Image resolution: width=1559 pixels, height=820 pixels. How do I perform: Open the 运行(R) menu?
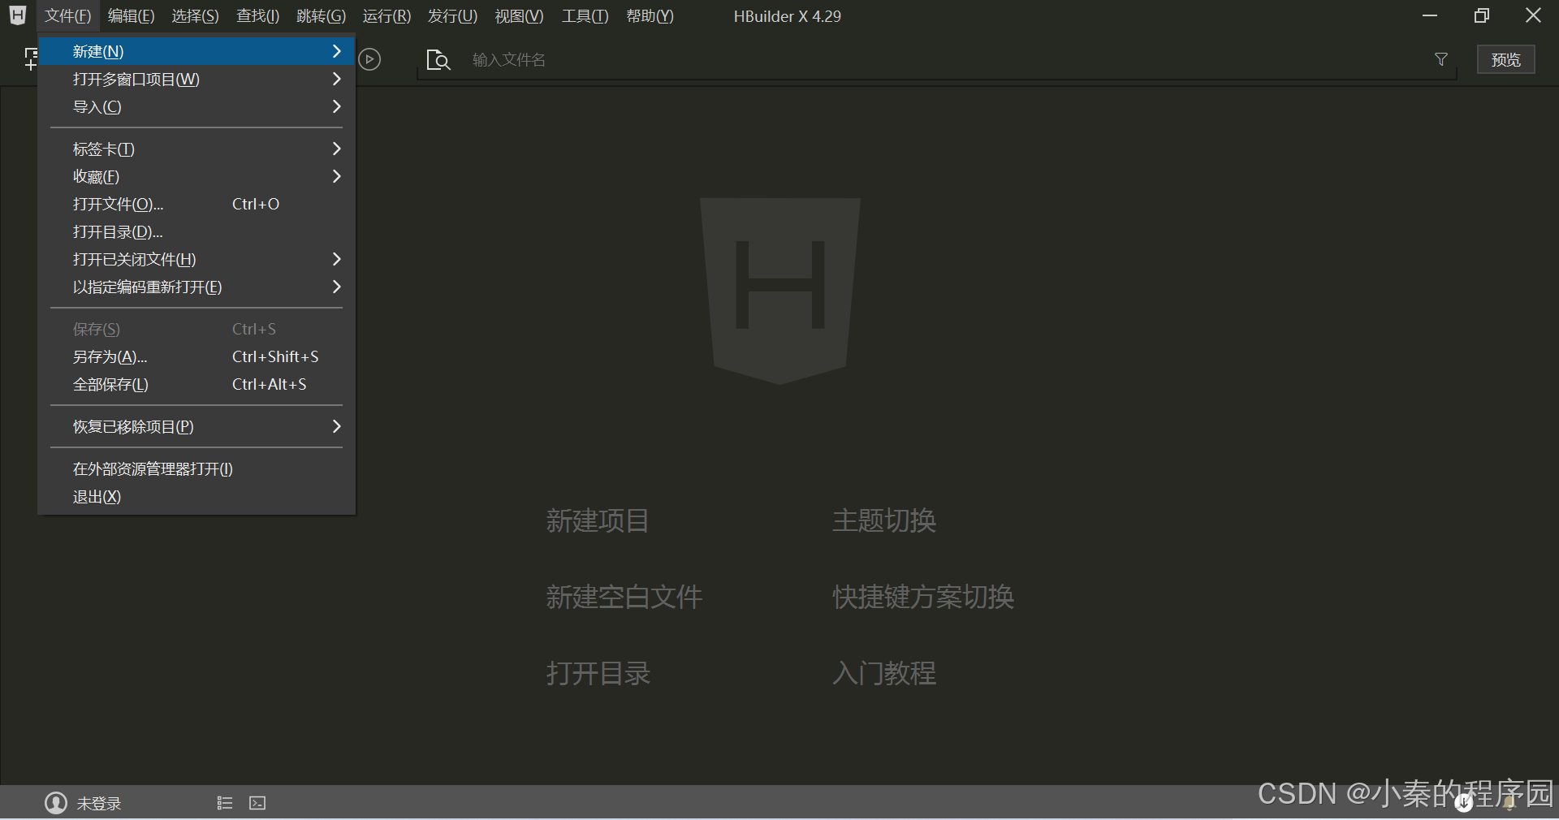coord(387,16)
